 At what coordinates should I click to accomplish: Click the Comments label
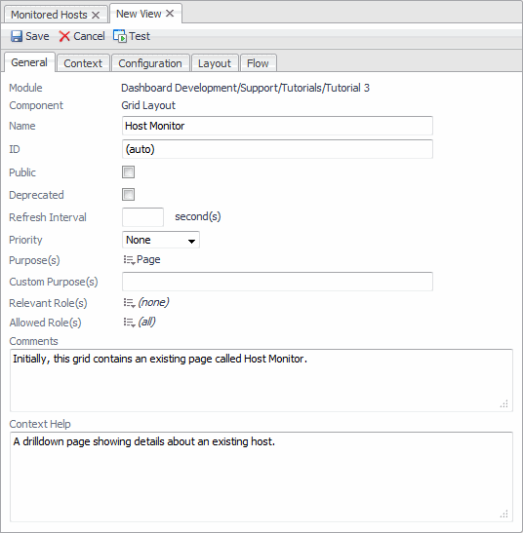[34, 341]
